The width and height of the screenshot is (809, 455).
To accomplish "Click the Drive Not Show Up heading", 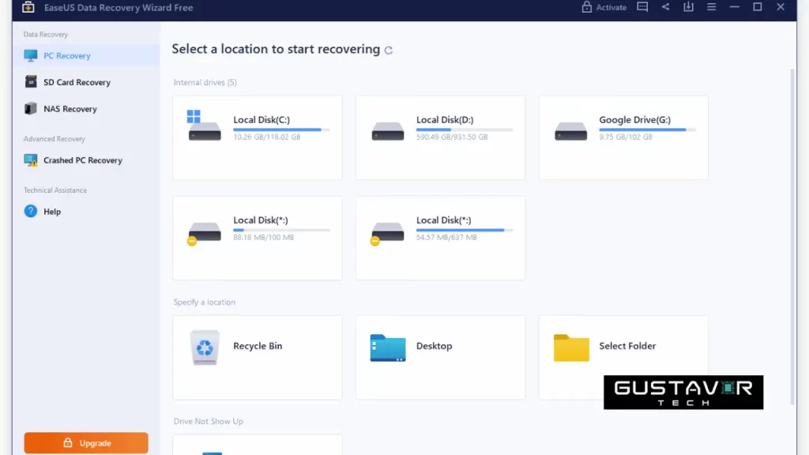I will pyautogui.click(x=209, y=422).
